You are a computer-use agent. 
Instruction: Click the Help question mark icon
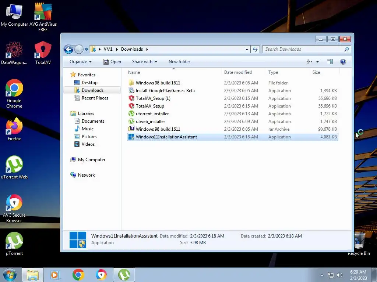(x=343, y=62)
